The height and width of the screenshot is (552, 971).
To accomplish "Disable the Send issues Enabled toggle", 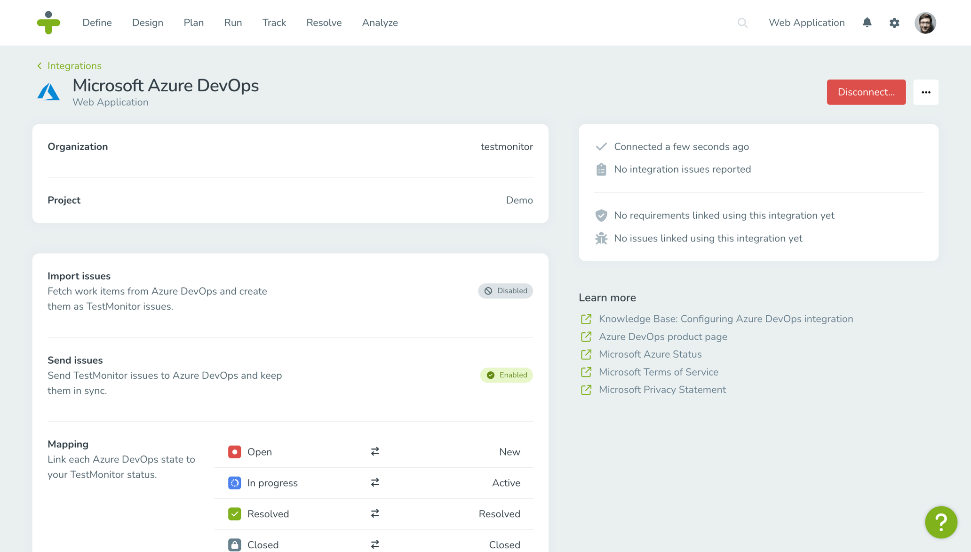I will tap(506, 375).
